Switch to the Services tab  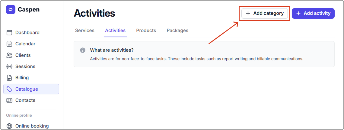coord(85,31)
